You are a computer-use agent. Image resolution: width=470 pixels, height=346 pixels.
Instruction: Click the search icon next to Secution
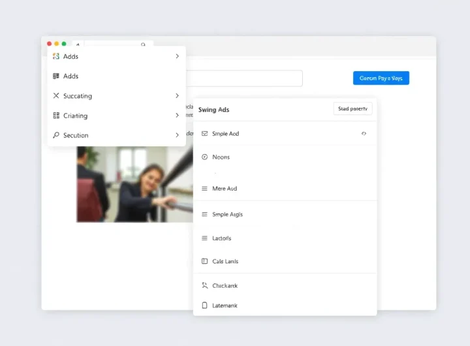(x=56, y=135)
